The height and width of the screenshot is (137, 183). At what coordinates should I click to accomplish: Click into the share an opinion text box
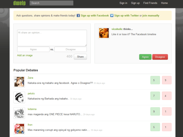coord(52,38)
